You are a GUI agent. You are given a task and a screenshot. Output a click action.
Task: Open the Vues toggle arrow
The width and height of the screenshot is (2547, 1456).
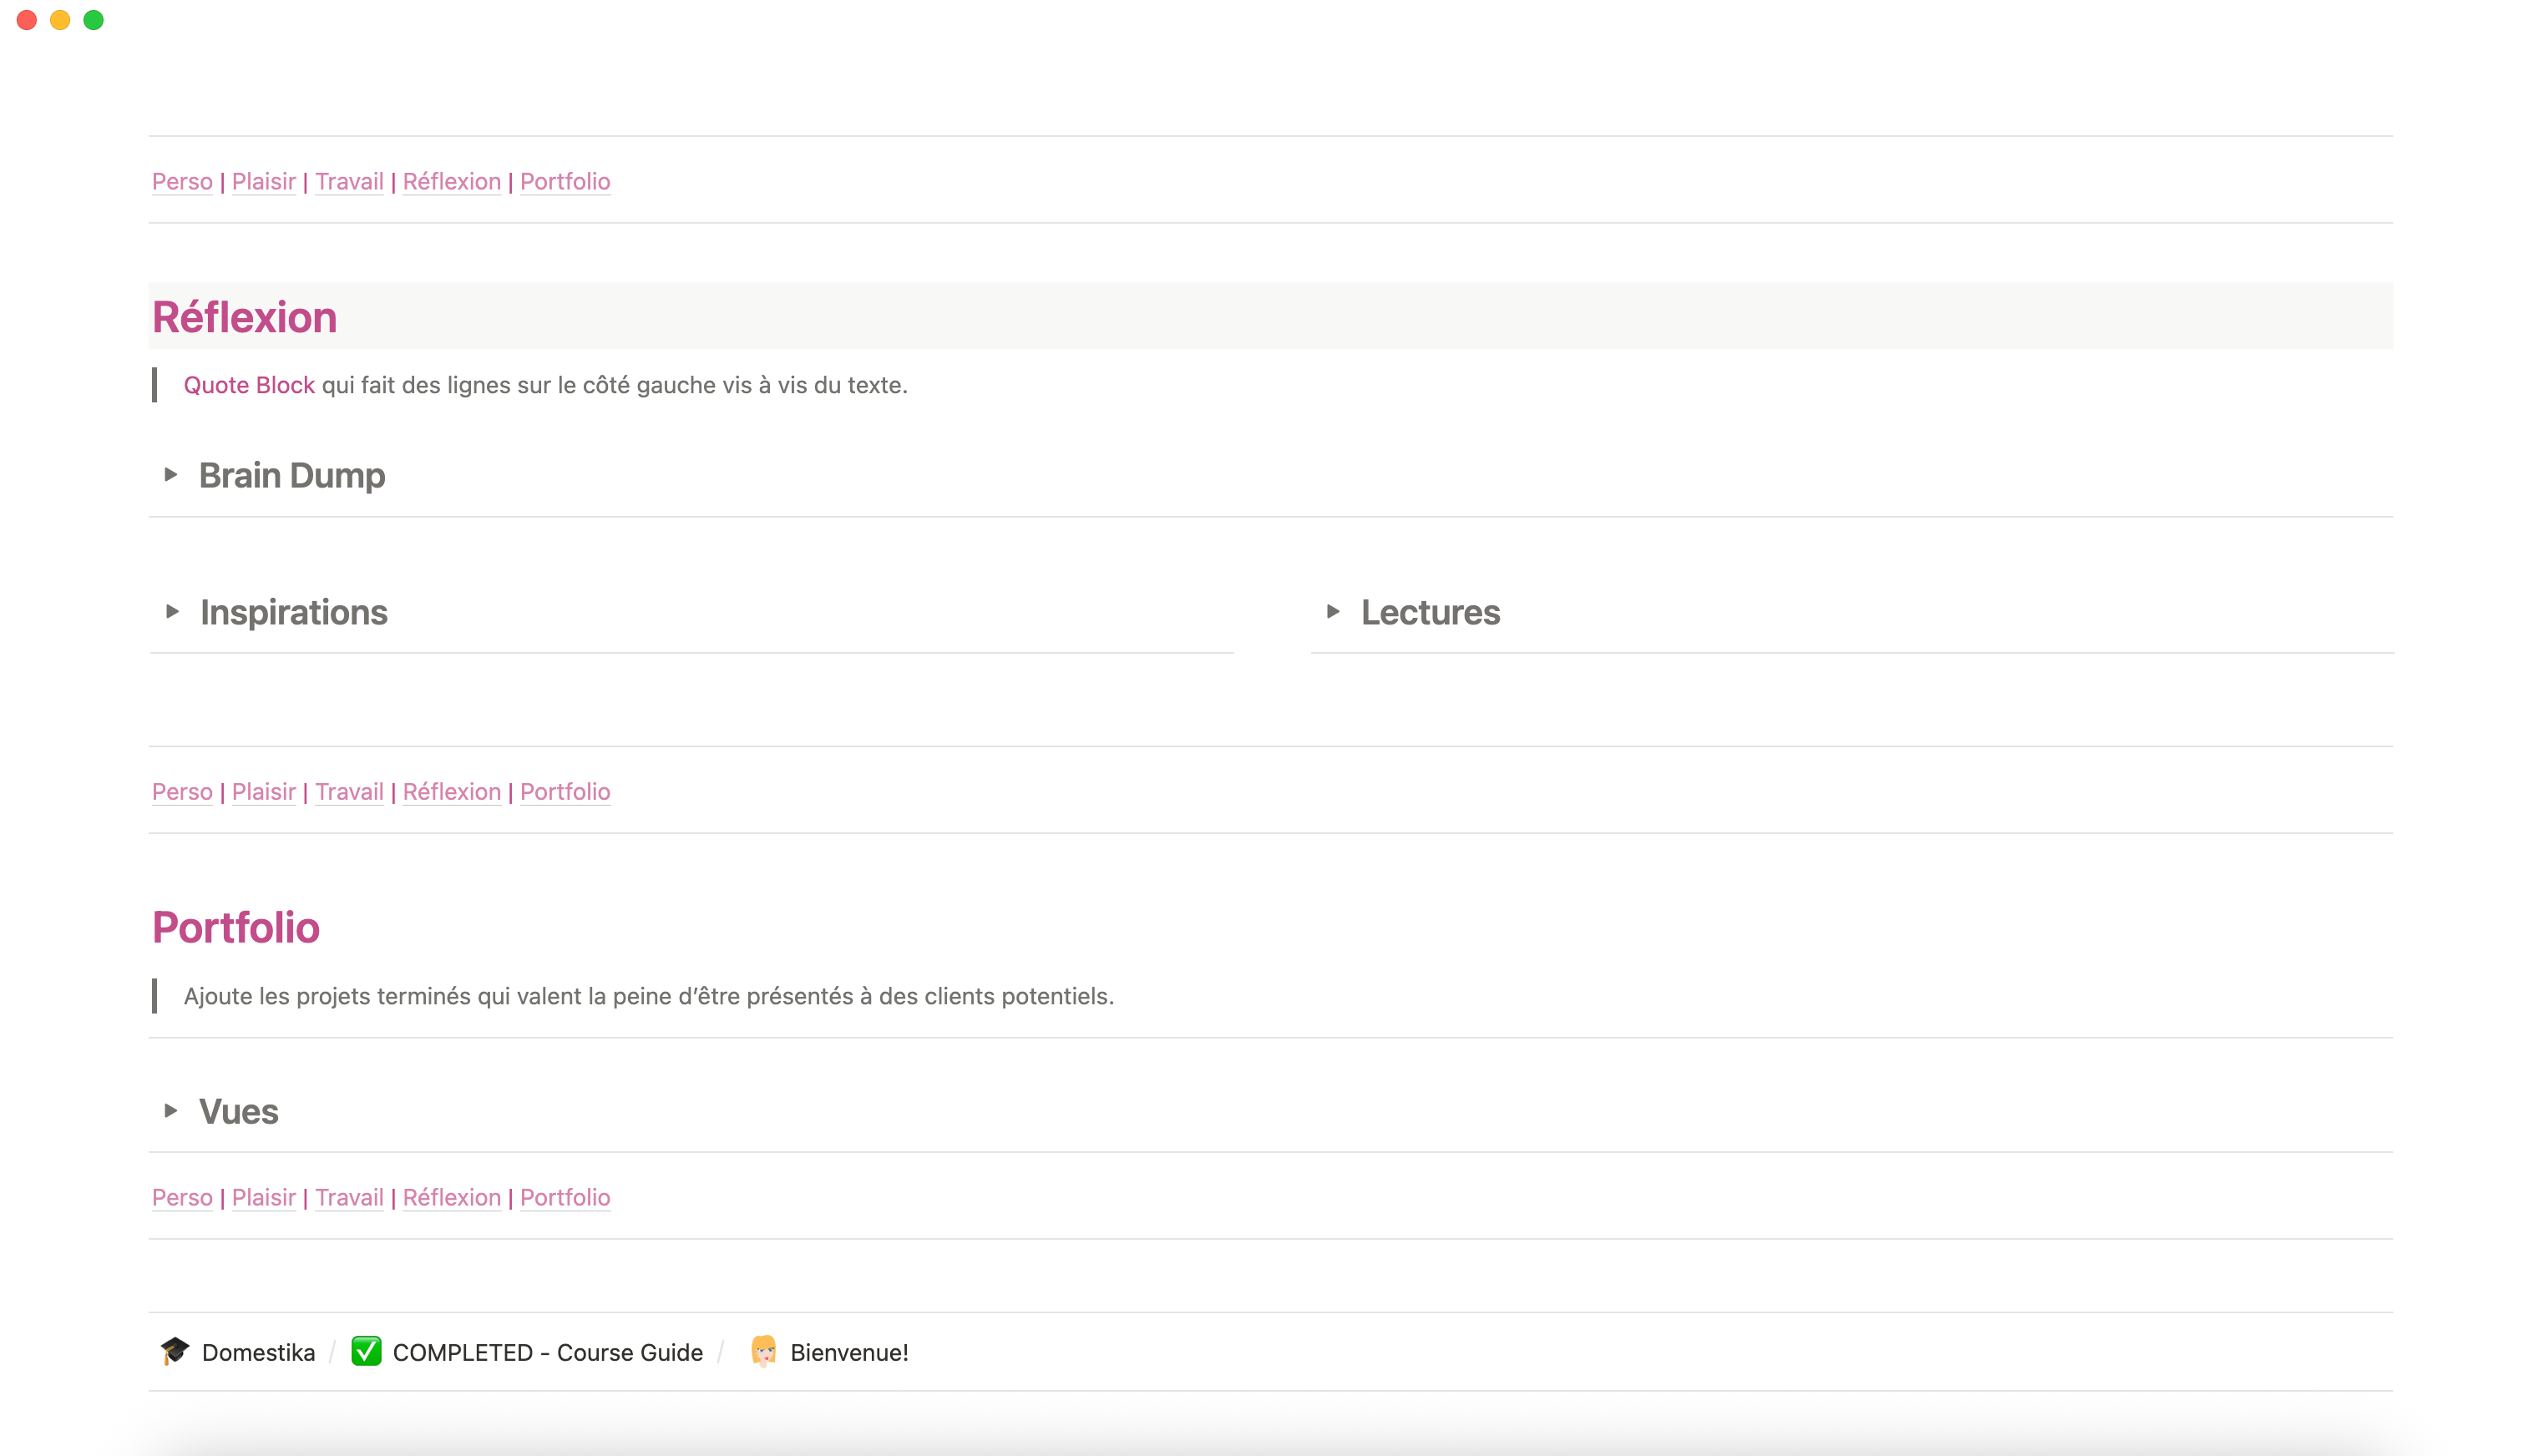(171, 1111)
